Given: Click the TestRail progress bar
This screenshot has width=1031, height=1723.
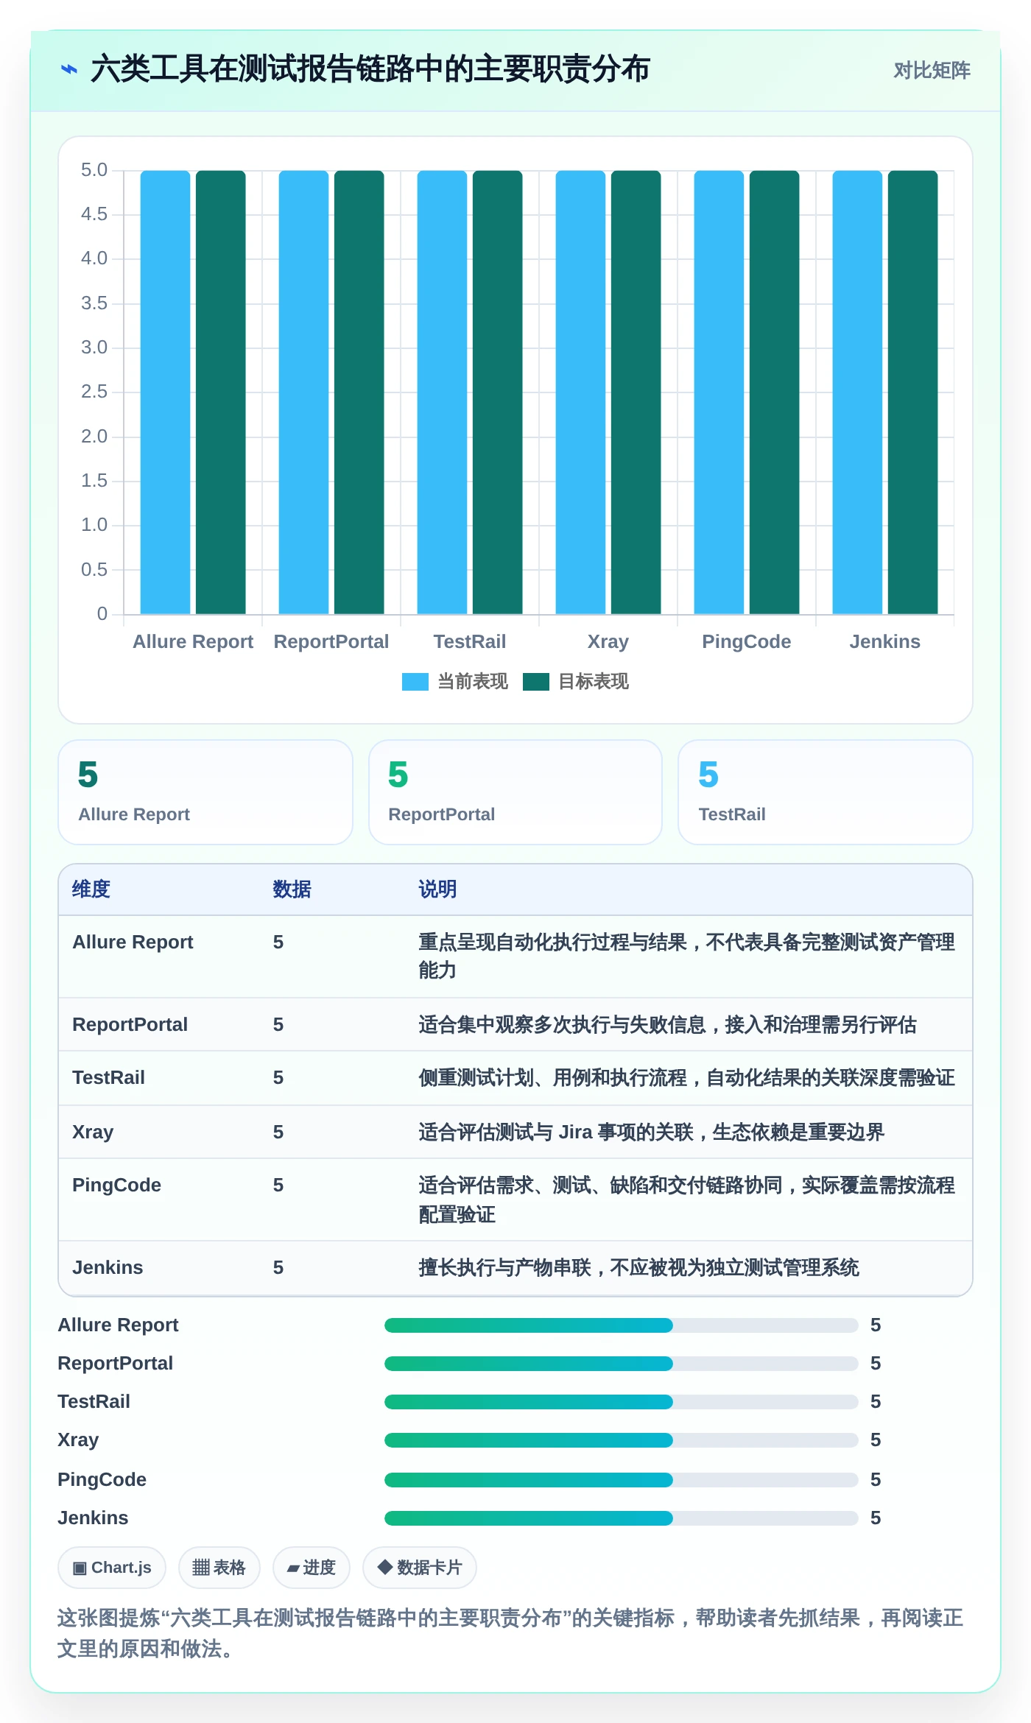Looking at the screenshot, I should click(621, 1402).
